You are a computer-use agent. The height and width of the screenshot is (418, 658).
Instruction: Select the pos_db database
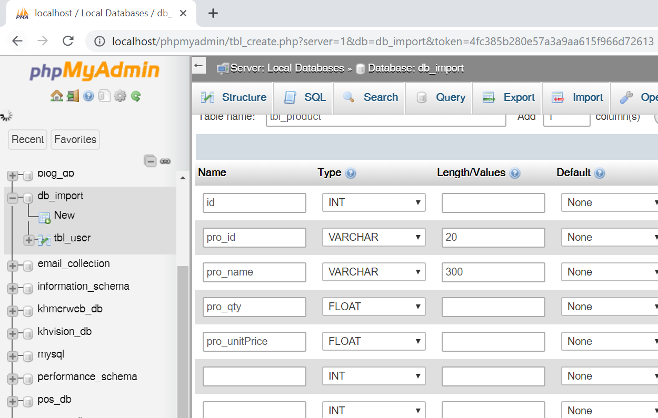click(x=54, y=399)
